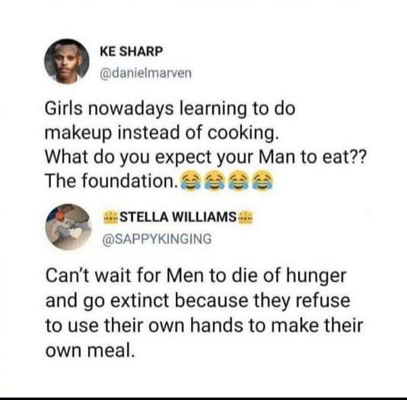Select the last tears-of-joy emoji
The image size is (407, 400).
coord(263,181)
